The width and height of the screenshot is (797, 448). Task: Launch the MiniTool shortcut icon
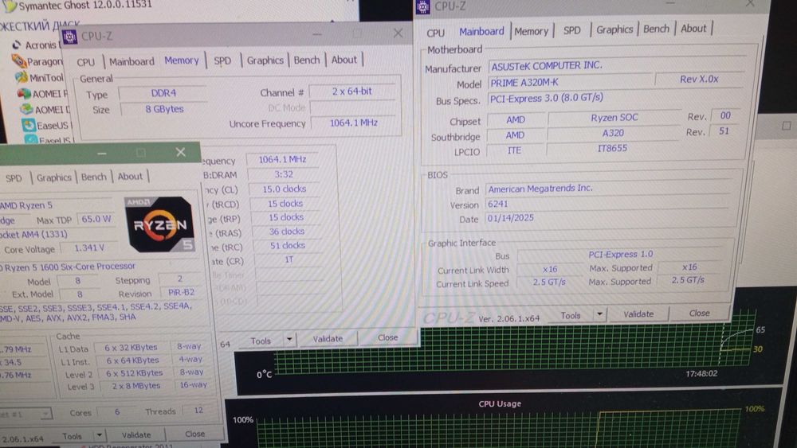(x=22, y=77)
